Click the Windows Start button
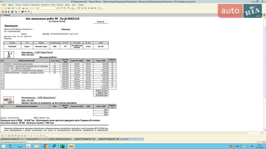This screenshot has height=149, width=266. [x=3, y=146]
